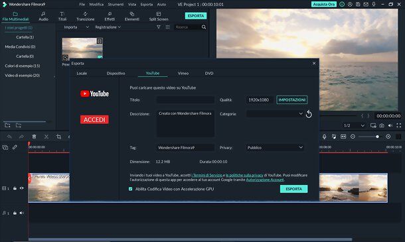Click the red ACCEDI sign-in button
This screenshot has width=405, height=242.
(x=94, y=120)
